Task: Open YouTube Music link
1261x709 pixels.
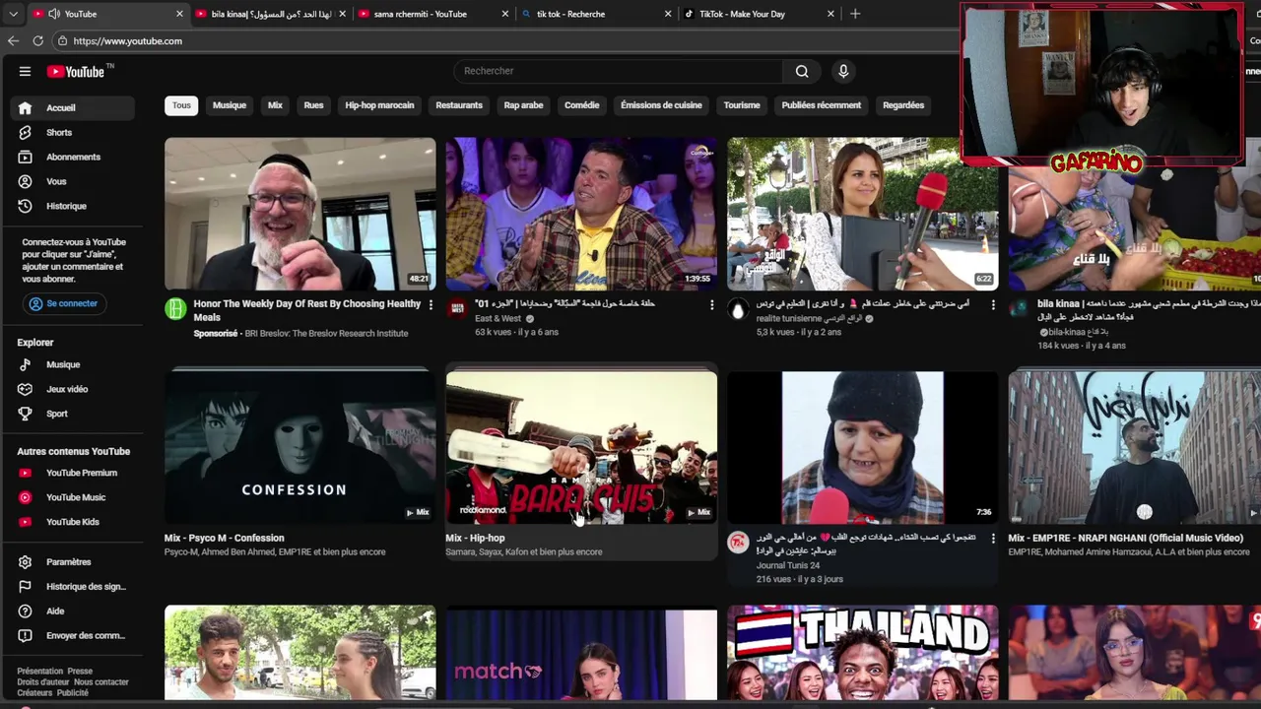Action: [x=73, y=497]
